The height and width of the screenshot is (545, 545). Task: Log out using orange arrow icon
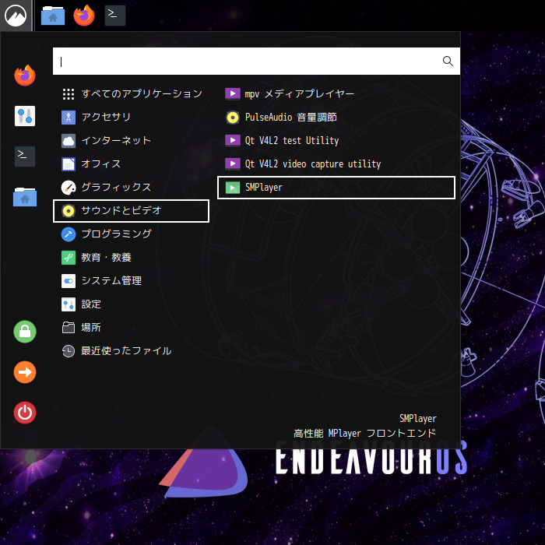tap(25, 372)
